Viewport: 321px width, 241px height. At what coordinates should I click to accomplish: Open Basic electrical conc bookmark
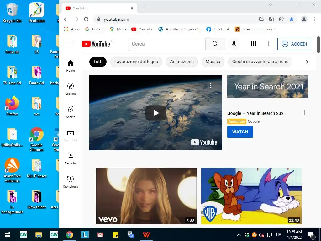(256, 29)
